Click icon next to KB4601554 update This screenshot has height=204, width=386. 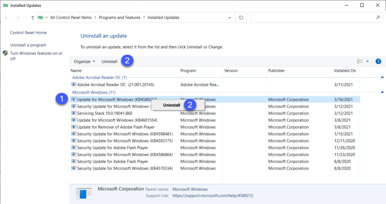[x=74, y=120]
